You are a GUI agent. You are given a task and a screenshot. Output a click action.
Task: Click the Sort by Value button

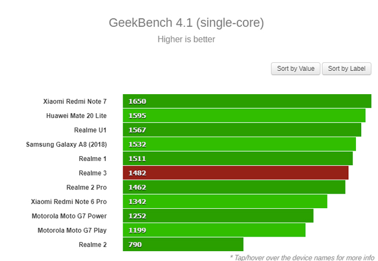(295, 69)
